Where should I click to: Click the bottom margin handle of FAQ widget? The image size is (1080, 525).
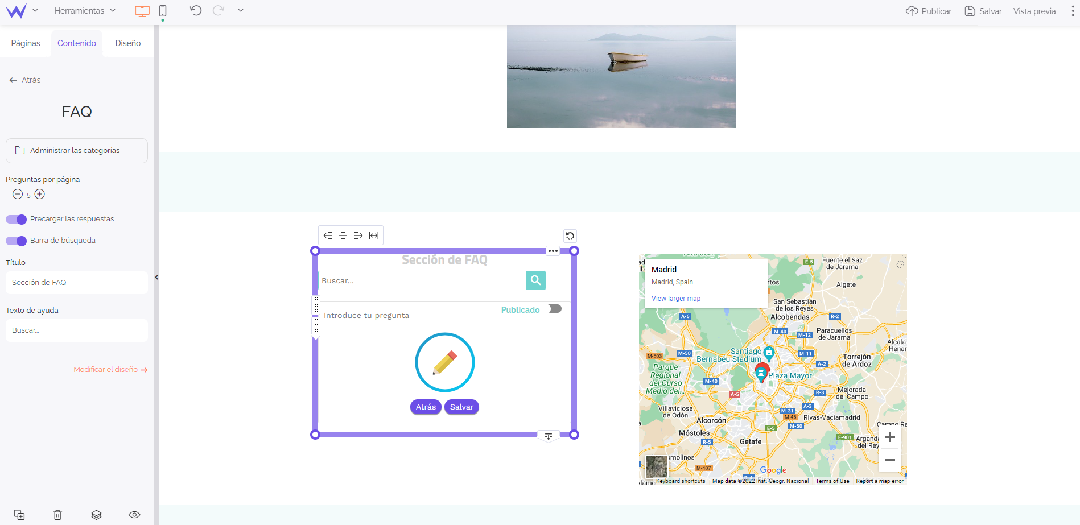[549, 437]
